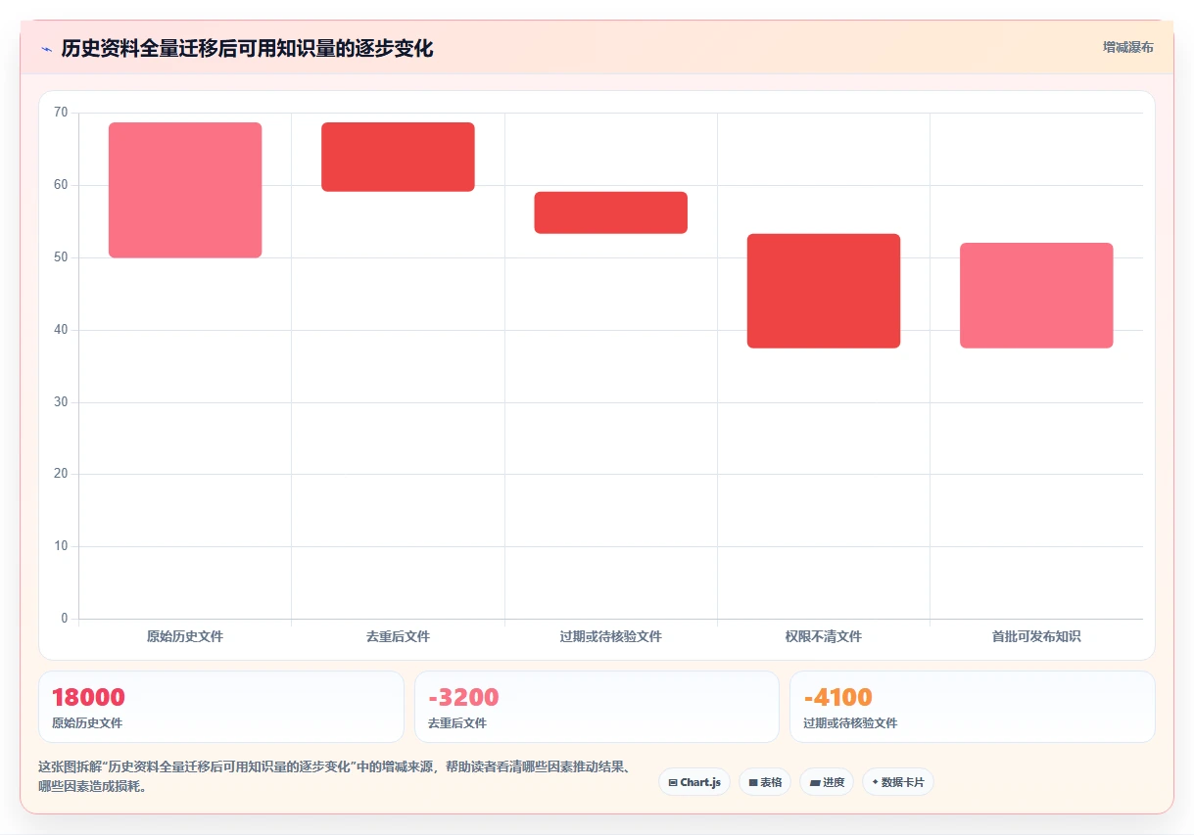Click the 表格 tag chip
Image resolution: width=1194 pixels, height=835 pixels.
click(x=765, y=782)
